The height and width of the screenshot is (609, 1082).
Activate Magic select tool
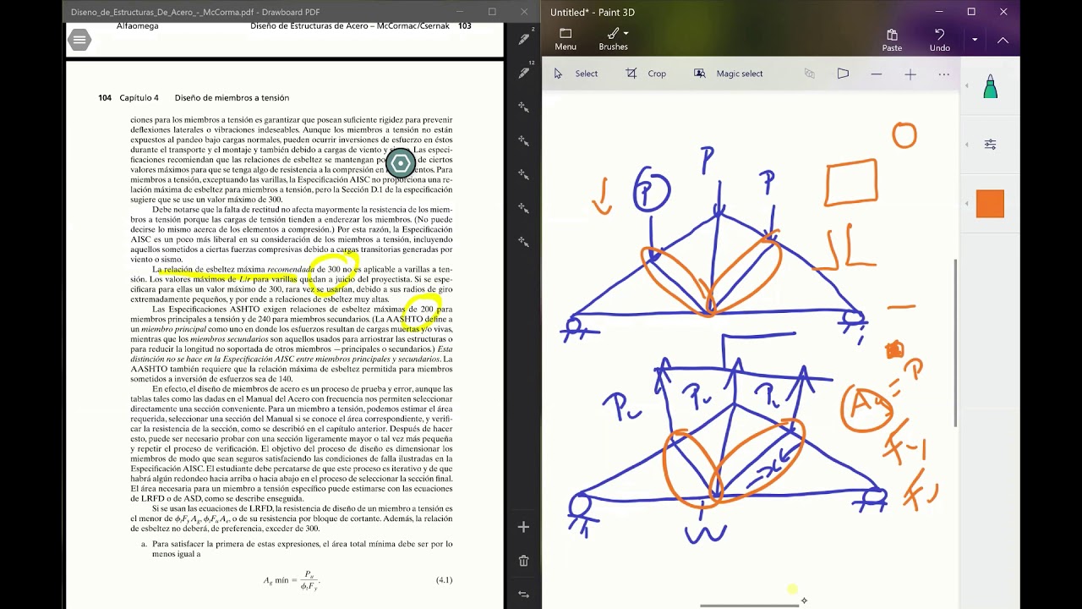point(728,74)
